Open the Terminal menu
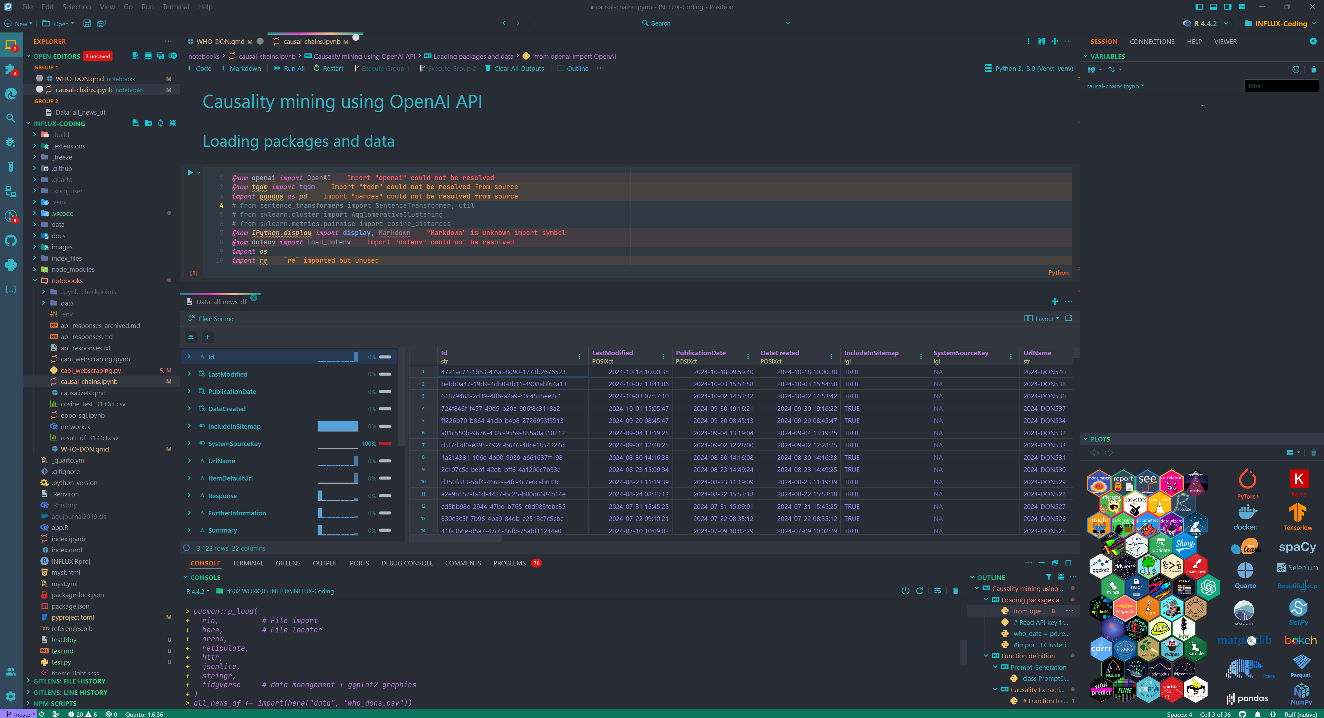Viewport: 1324px width, 718px height. [175, 7]
